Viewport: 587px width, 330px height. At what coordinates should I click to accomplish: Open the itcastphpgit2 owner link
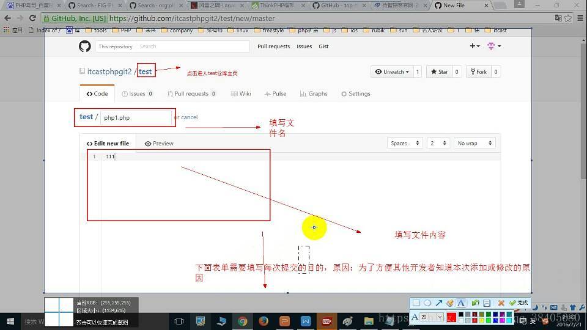tap(109, 71)
